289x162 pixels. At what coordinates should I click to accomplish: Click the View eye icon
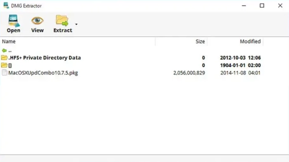(x=38, y=21)
